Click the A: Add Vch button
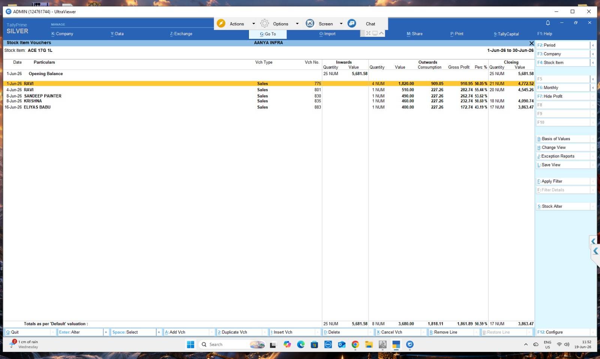The image size is (600, 359). (186, 332)
